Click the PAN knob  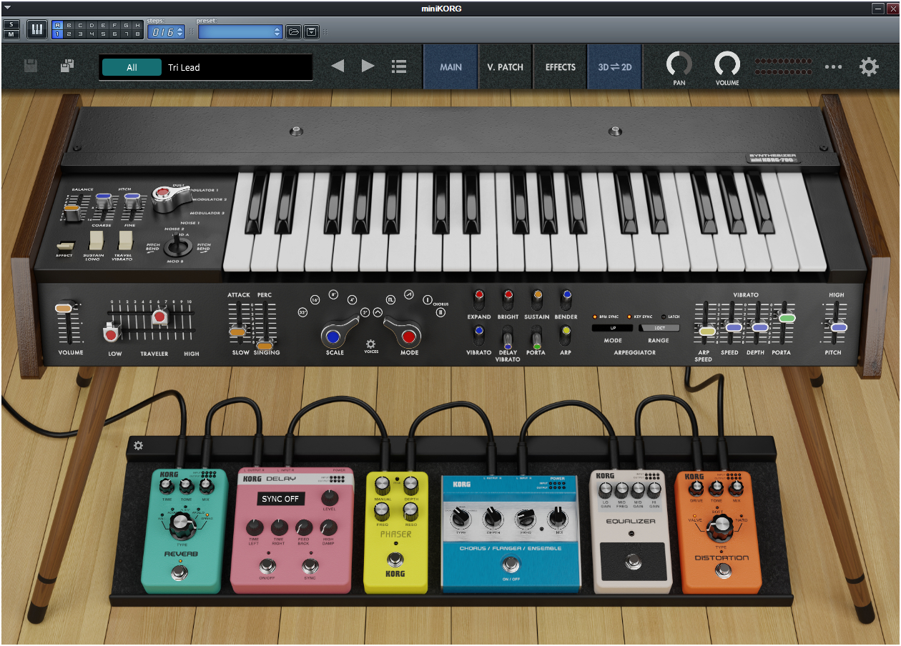point(679,64)
